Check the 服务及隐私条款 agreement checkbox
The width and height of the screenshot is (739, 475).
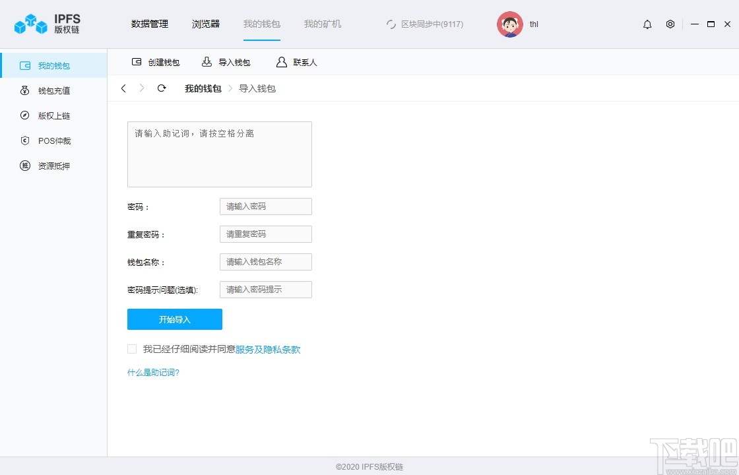[131, 349]
